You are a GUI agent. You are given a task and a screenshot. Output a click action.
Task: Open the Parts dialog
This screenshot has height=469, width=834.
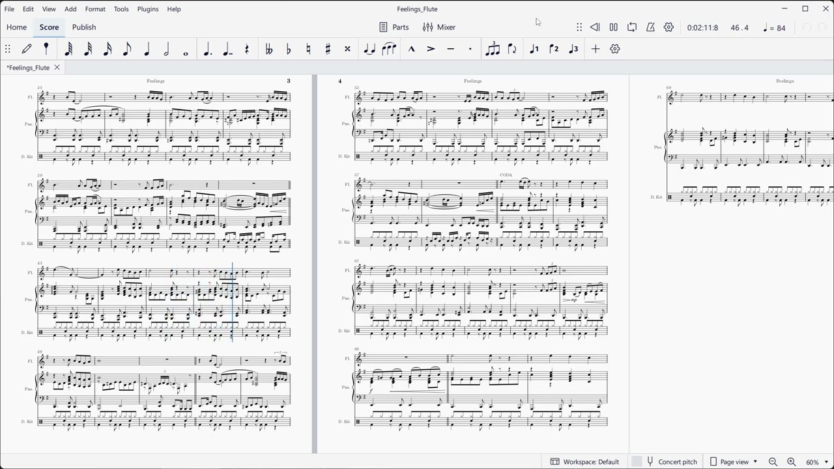point(394,27)
